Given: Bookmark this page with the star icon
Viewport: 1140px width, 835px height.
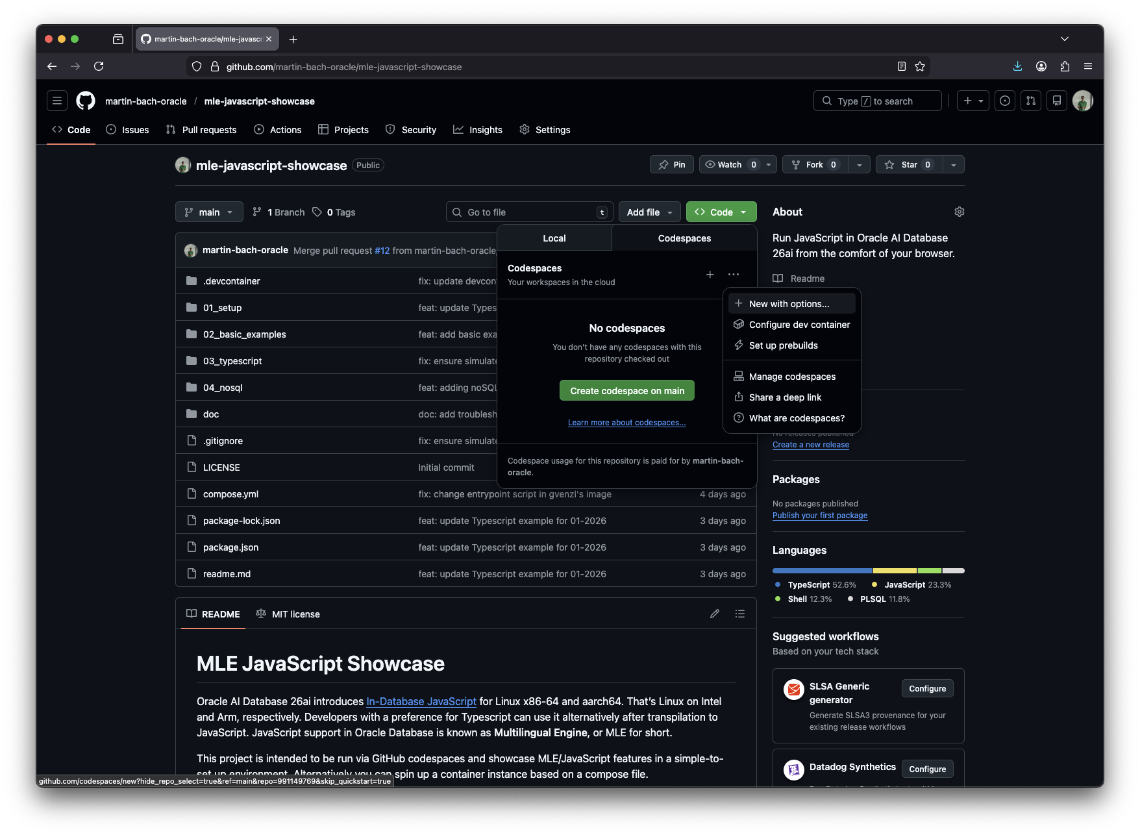Looking at the screenshot, I should (919, 66).
